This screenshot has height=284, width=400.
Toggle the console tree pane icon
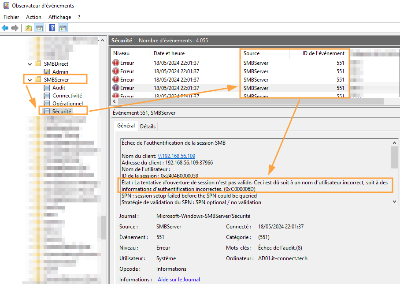(39, 28)
